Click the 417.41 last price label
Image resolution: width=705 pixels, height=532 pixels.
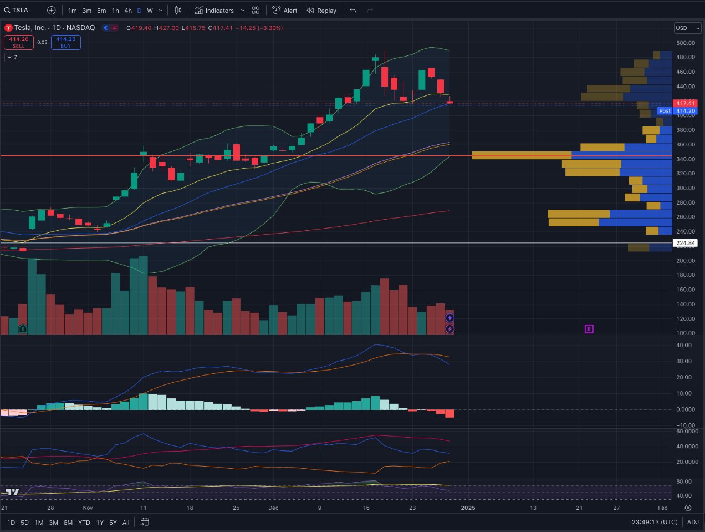[686, 103]
